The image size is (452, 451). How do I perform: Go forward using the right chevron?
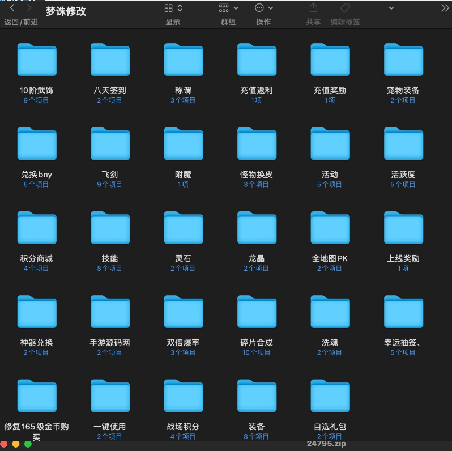[x=28, y=8]
